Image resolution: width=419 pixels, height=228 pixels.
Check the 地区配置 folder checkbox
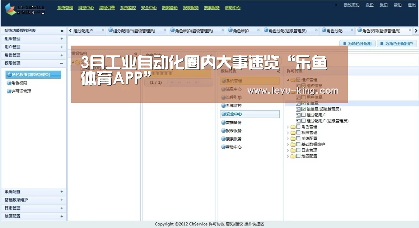coord(298,156)
